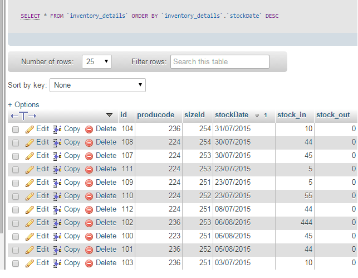Select the checkbox for row id 100

[x=16, y=237]
